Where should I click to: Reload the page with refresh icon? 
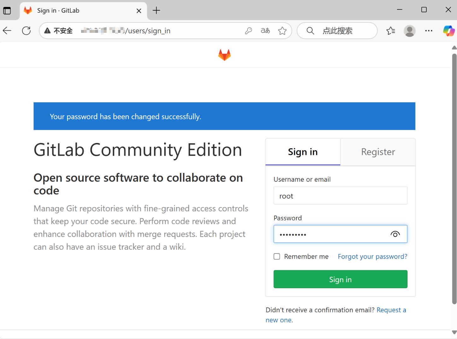click(26, 31)
